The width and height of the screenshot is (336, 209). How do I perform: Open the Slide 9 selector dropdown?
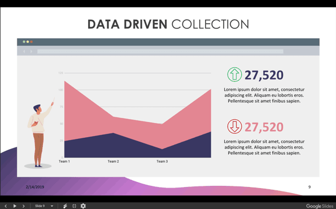click(x=44, y=206)
